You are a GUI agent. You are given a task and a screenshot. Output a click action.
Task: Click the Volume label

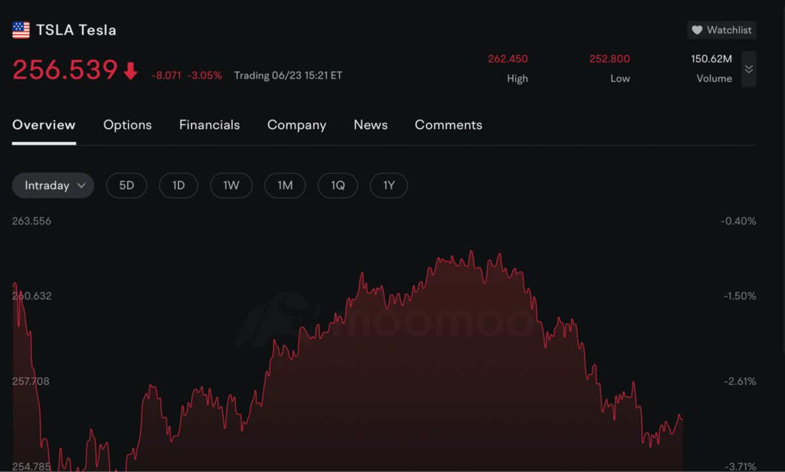[714, 79]
